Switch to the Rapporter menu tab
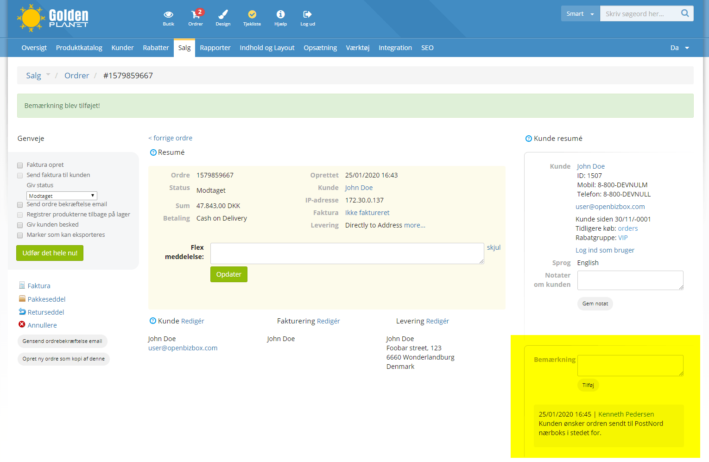This screenshot has width=709, height=462. (x=215, y=48)
